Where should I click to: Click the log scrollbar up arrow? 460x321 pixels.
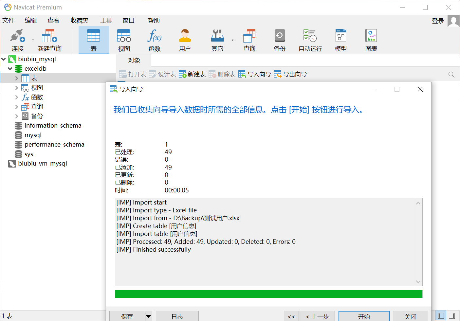pyautogui.click(x=418, y=203)
